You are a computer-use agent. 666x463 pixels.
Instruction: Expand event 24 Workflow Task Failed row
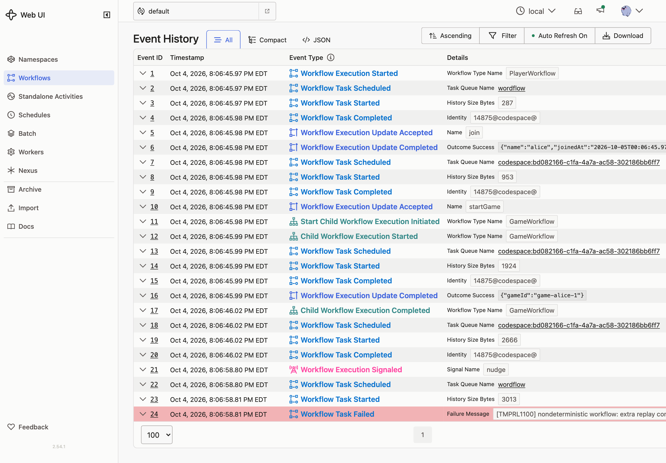coord(143,414)
